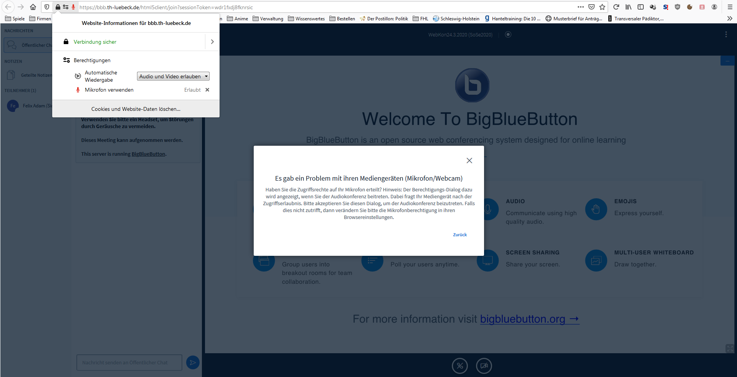Open the bigbluebutton.org link
This screenshot has height=377, width=737.
pyautogui.click(x=530, y=319)
